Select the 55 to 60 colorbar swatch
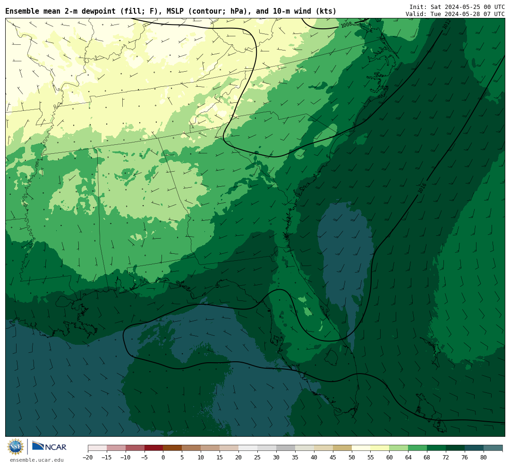This screenshot has width=510, height=466. (x=380, y=448)
